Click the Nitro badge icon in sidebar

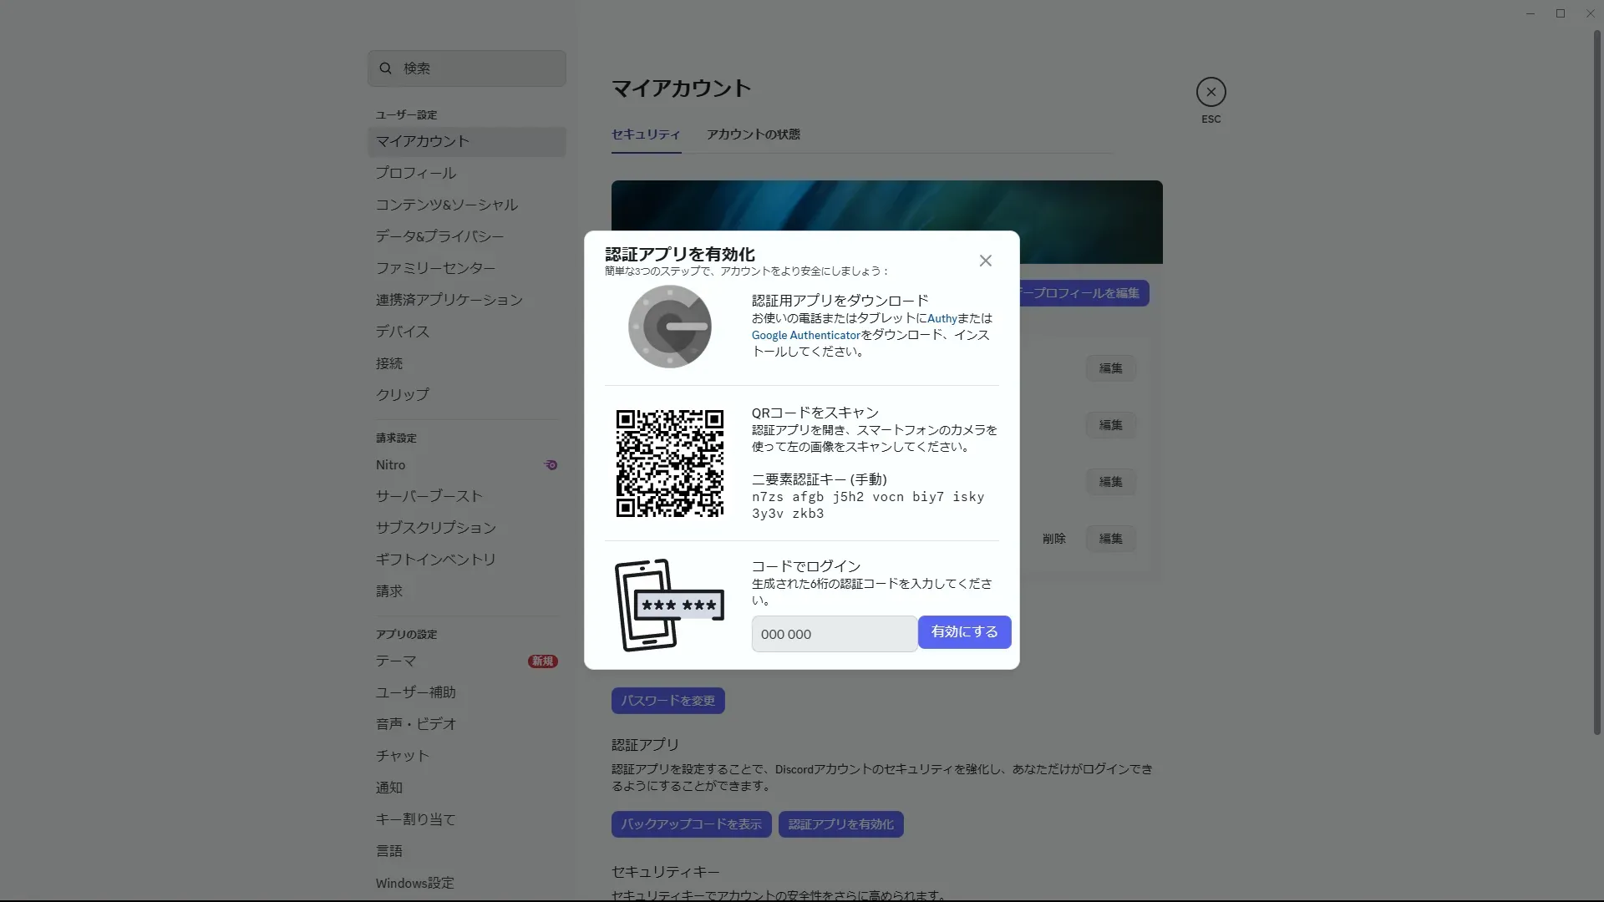(551, 465)
